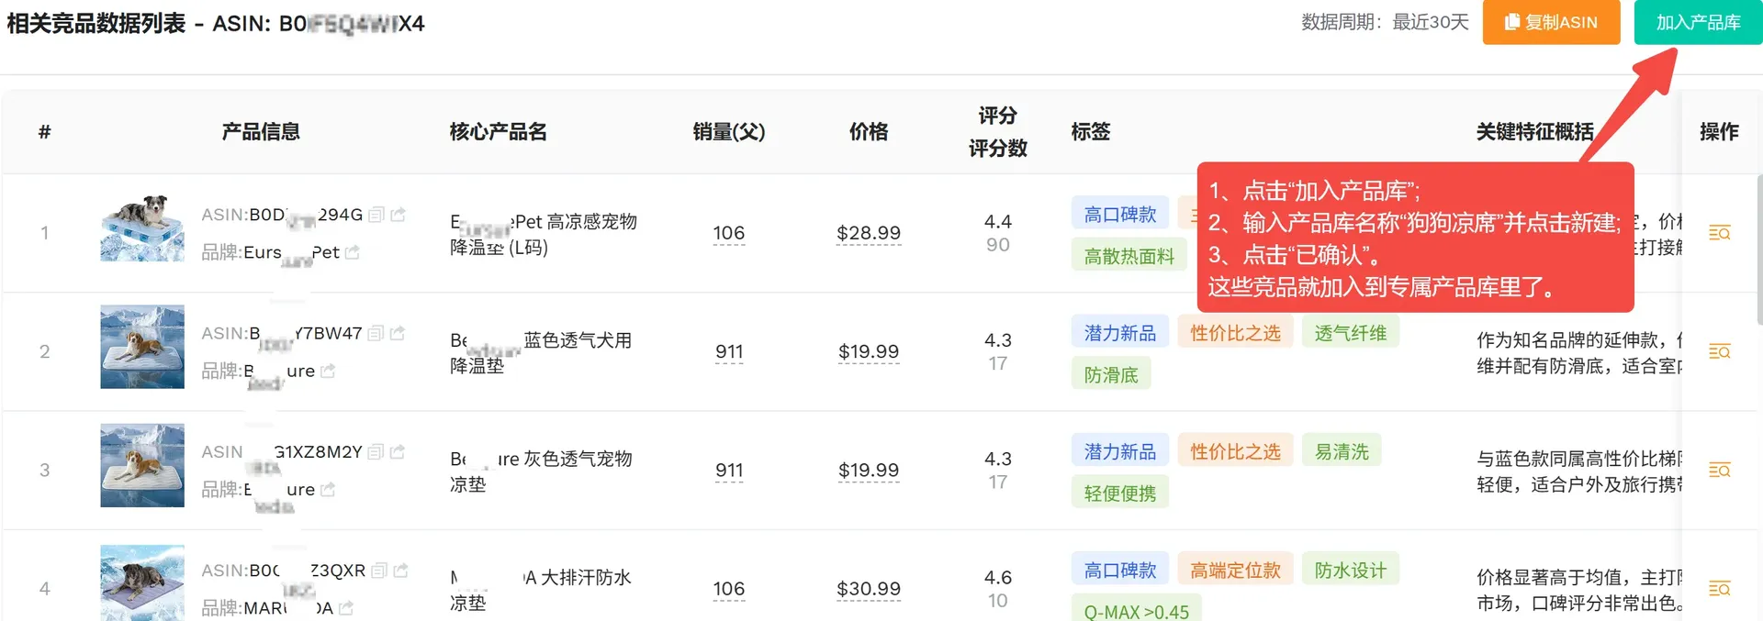The image size is (1763, 621).
Task: View product thumbnail in row 1
Action: tap(142, 228)
